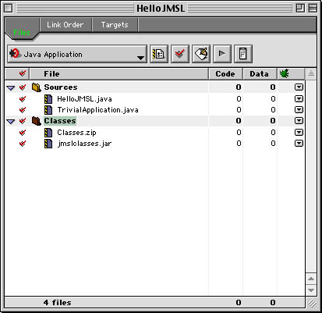This screenshot has height=313, width=322.
Task: Click the TrivialApplication.java file icon
Action: (x=48, y=110)
